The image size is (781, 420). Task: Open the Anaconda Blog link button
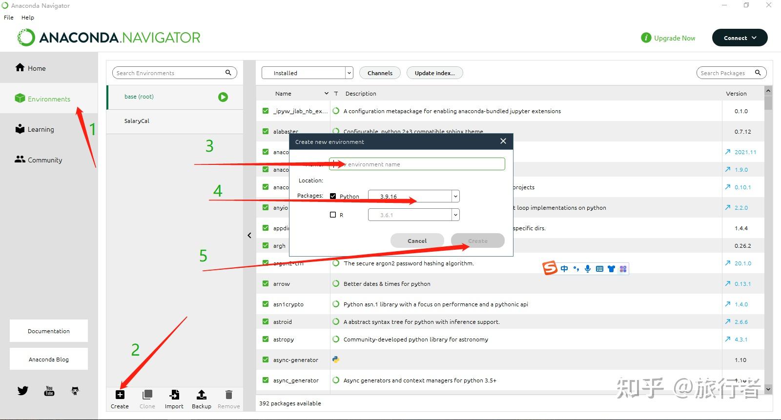coord(49,359)
